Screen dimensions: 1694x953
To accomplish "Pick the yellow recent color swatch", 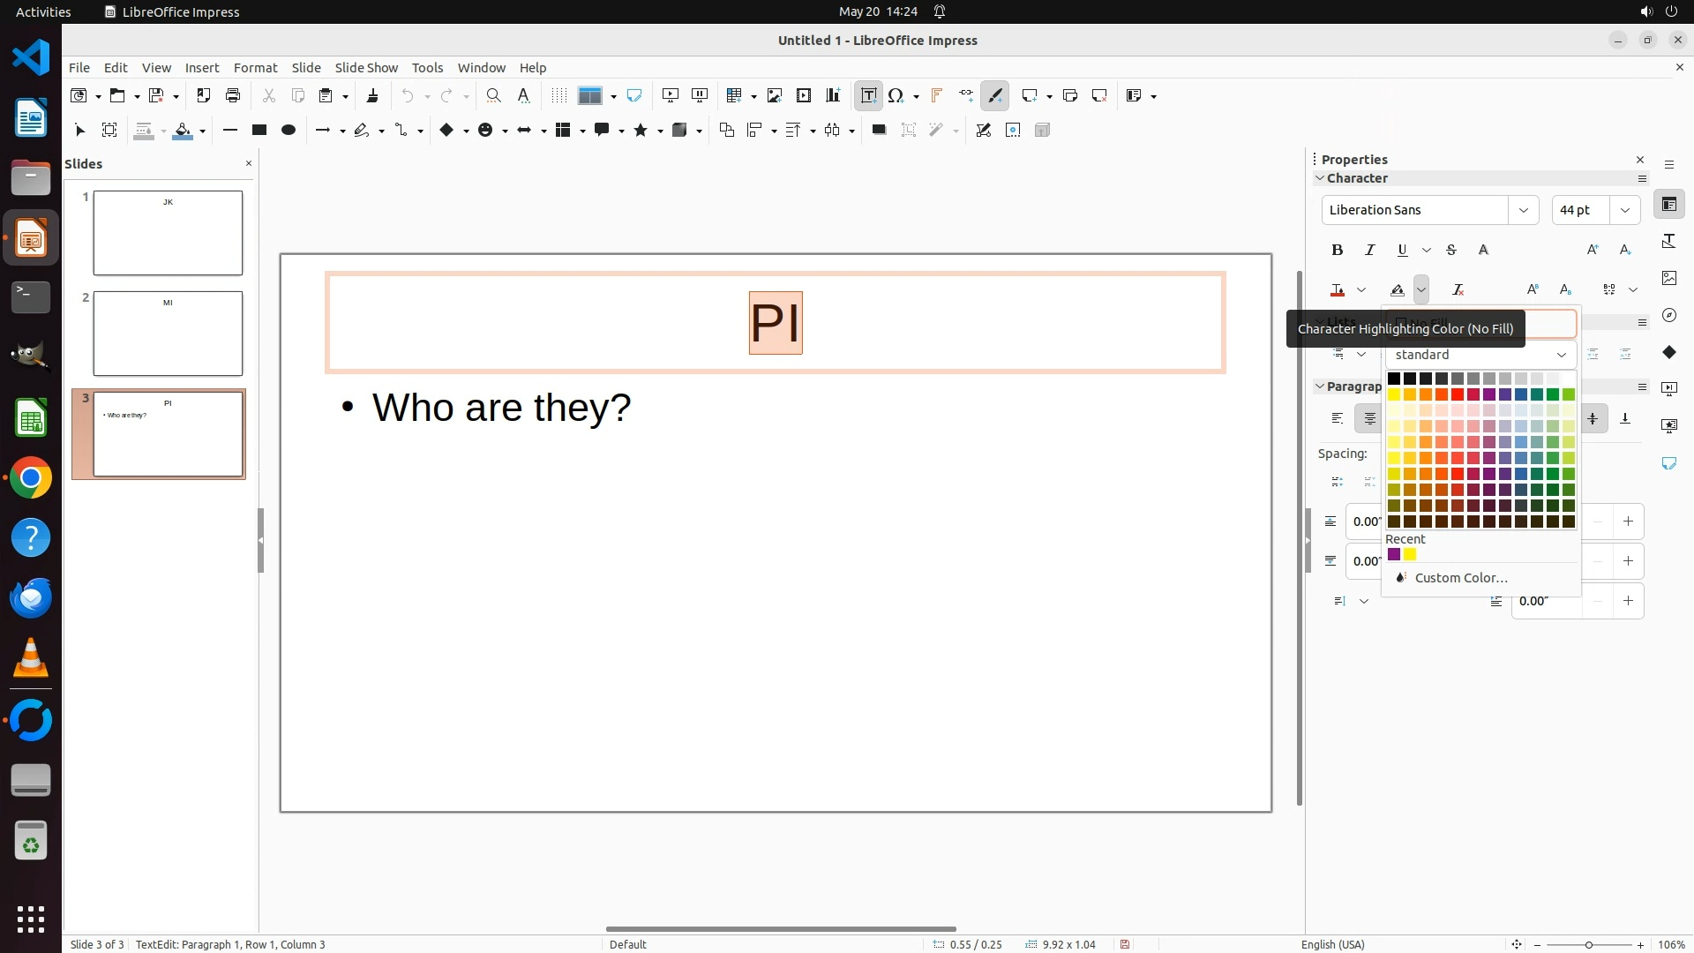I will click(x=1410, y=555).
